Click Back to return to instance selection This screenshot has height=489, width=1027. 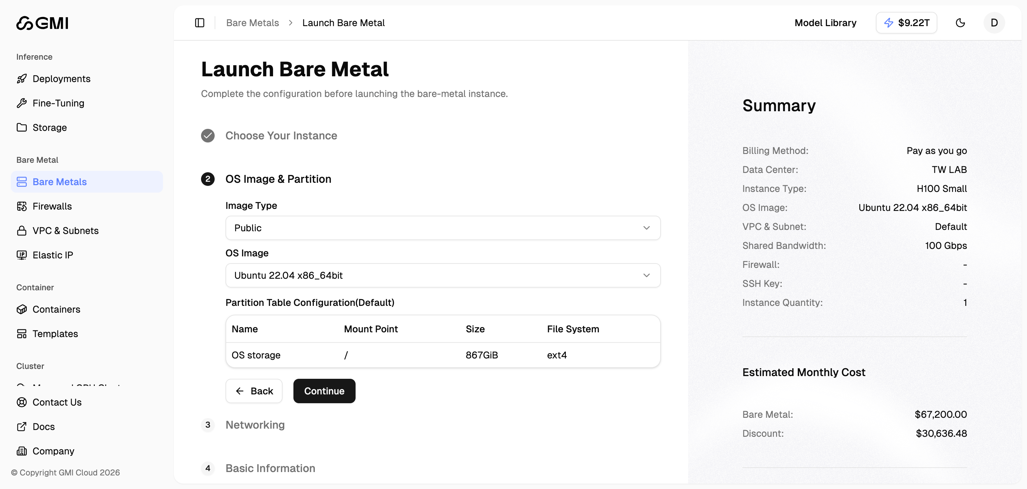pyautogui.click(x=254, y=391)
